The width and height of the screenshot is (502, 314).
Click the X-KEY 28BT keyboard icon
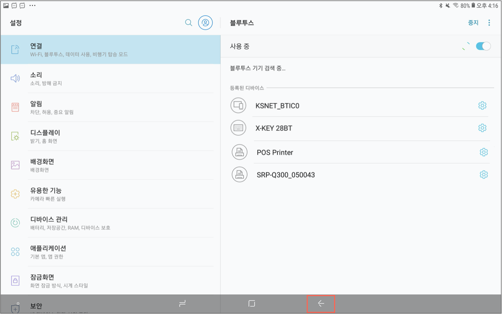click(x=238, y=128)
